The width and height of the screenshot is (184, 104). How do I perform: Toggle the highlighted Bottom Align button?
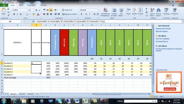click(51, 10)
